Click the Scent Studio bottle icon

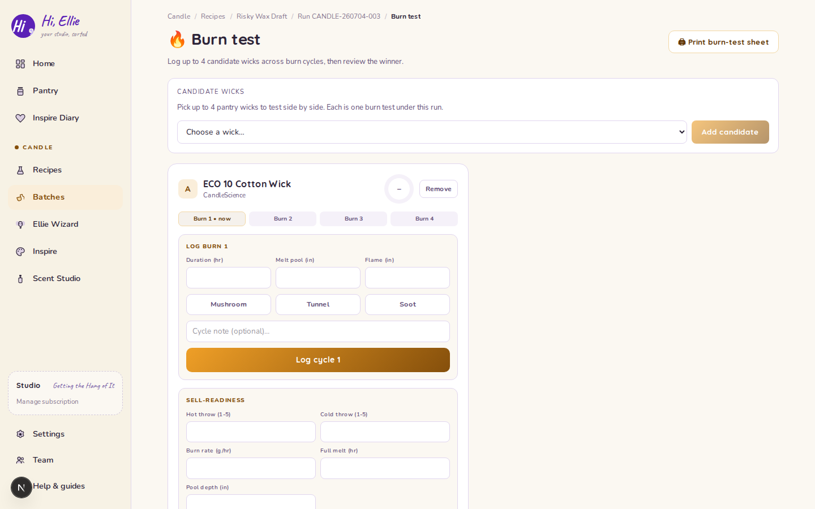click(20, 279)
